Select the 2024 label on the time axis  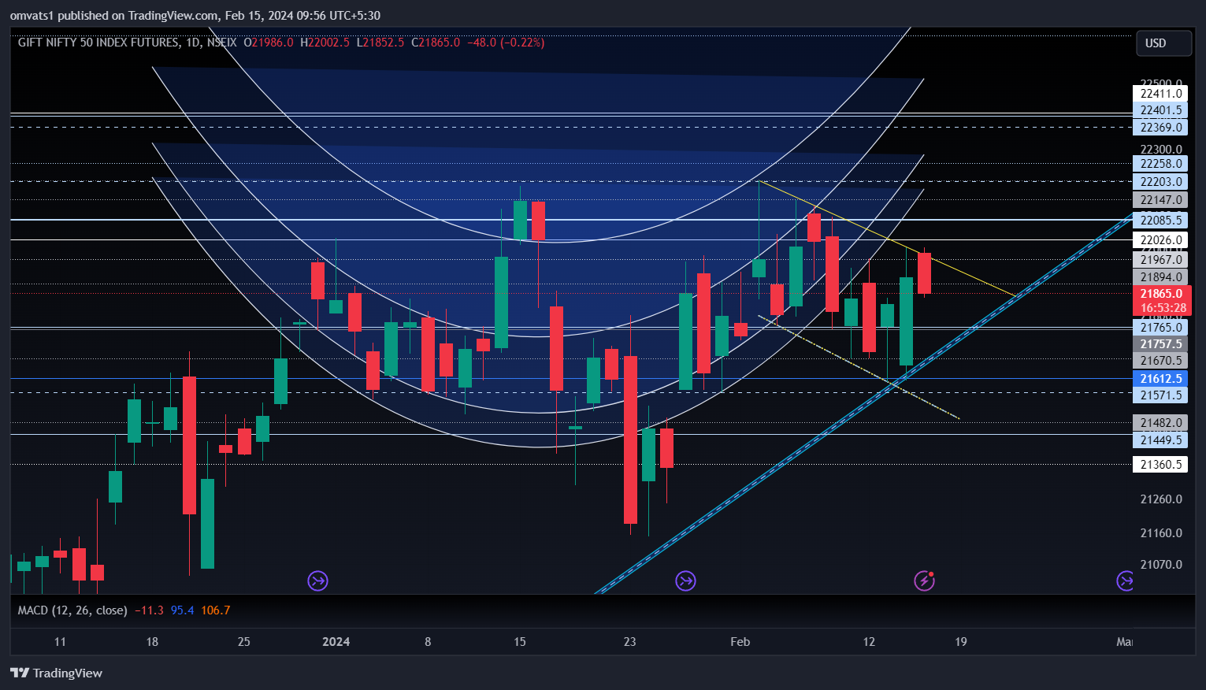336,642
